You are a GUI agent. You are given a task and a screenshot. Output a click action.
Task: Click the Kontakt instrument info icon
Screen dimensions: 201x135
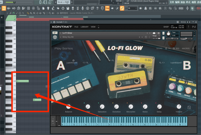[158, 33]
